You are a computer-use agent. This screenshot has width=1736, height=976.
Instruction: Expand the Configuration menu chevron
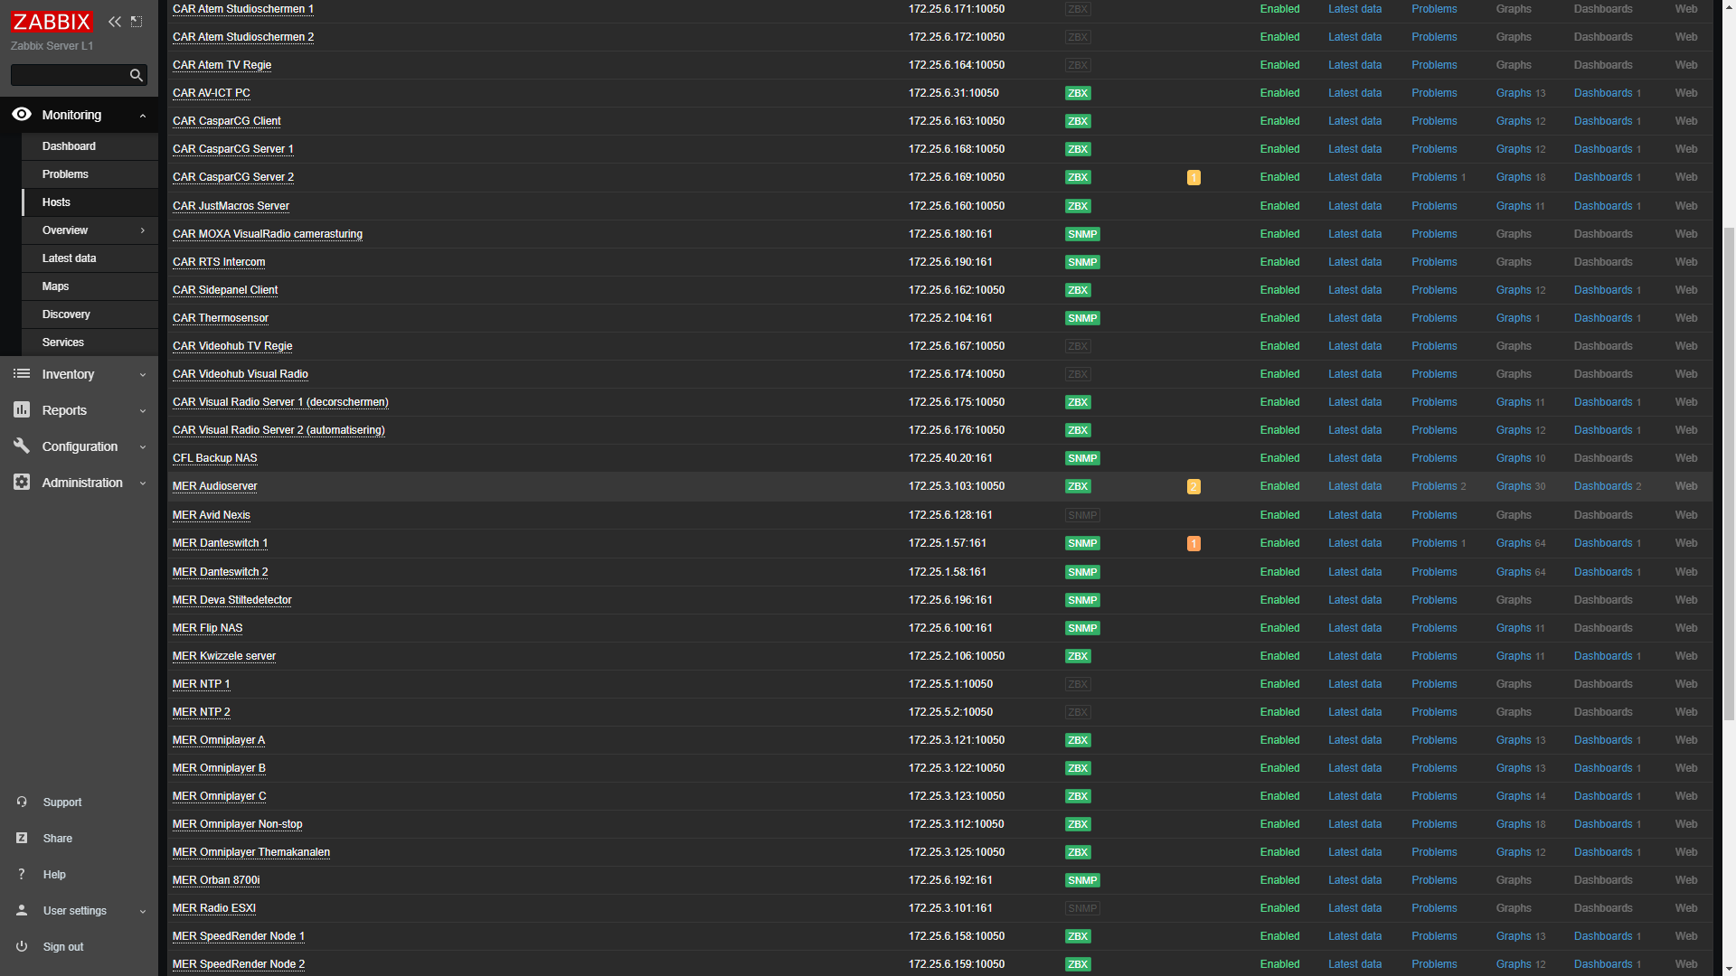[x=142, y=447]
